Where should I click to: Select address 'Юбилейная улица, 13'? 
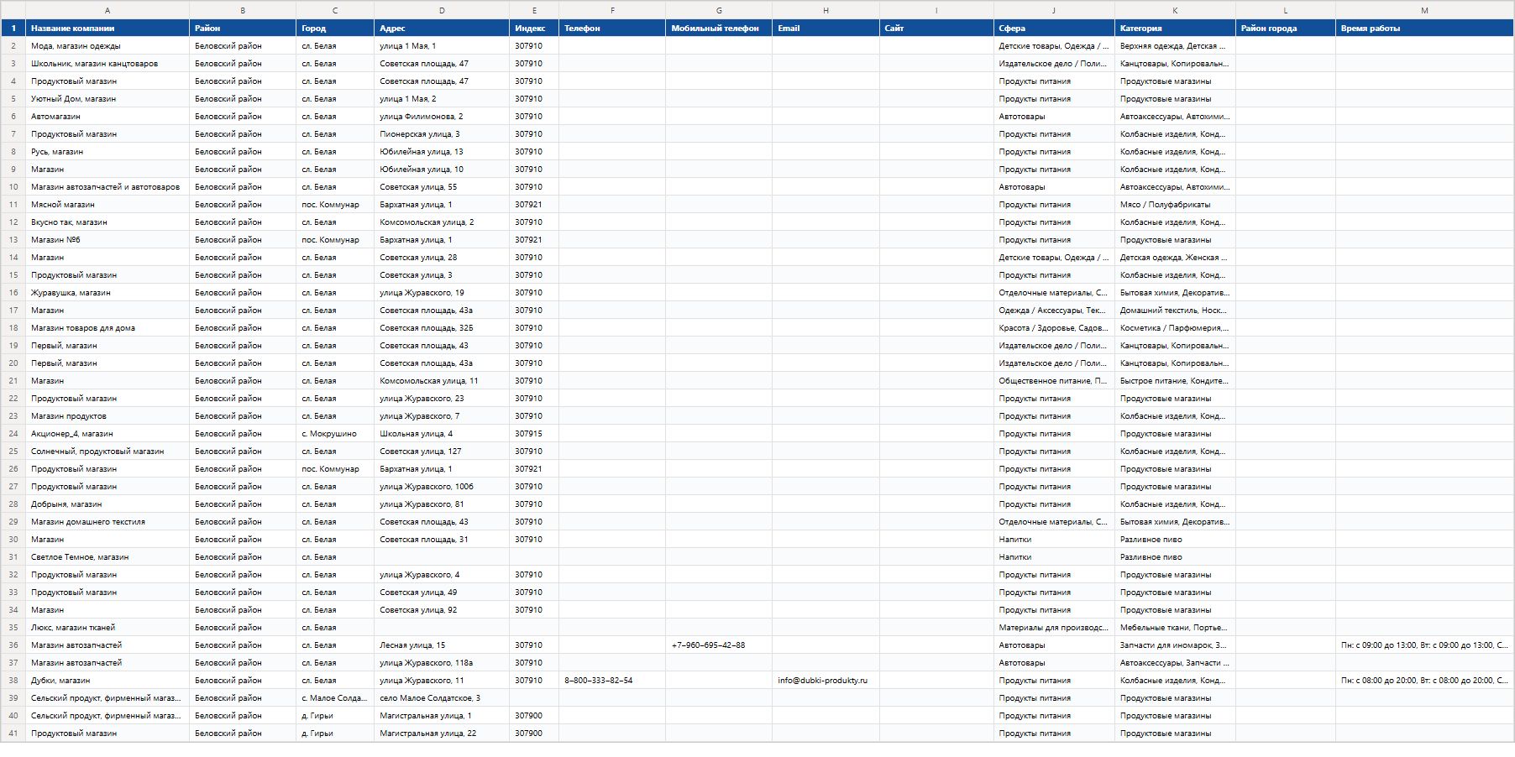click(x=442, y=152)
